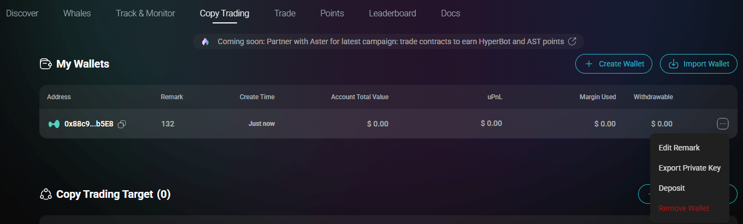Select Deposit in the wallet menu
743x224 pixels.
tap(671, 188)
